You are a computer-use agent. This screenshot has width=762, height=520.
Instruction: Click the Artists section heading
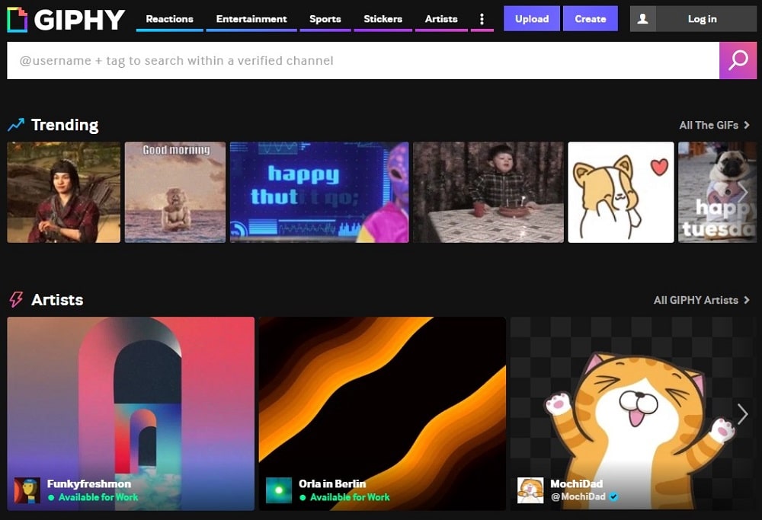pos(57,299)
